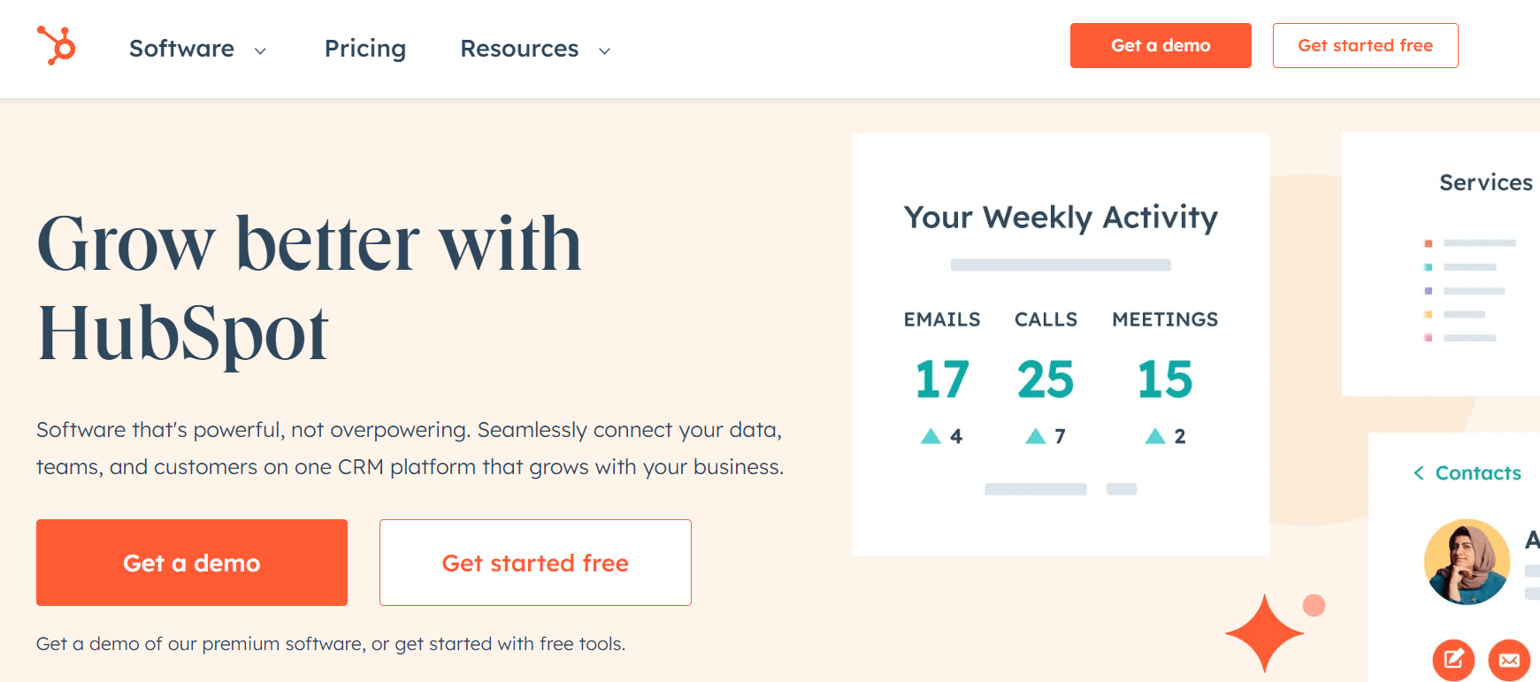Screen dimensions: 1540x682
Task: Open the Pricing page
Action: [365, 49]
